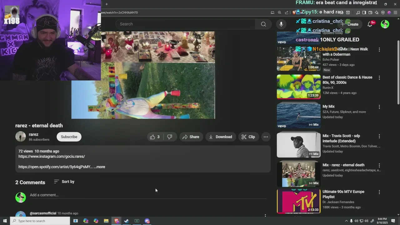Click the browser address bar URL
This screenshot has width=400, height=225.
119,12
